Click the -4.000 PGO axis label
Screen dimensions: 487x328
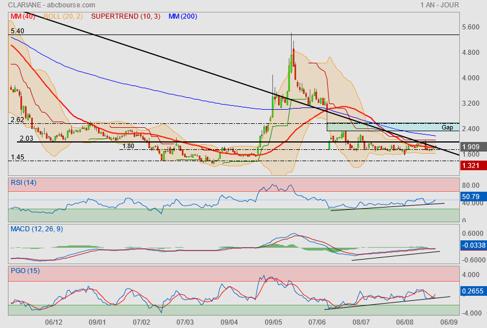click(x=471, y=313)
